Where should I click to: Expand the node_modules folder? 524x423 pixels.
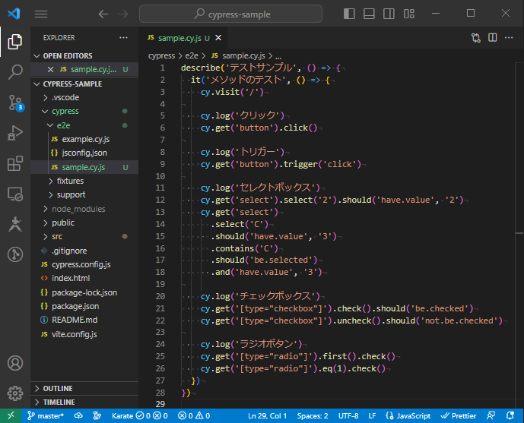coord(84,209)
